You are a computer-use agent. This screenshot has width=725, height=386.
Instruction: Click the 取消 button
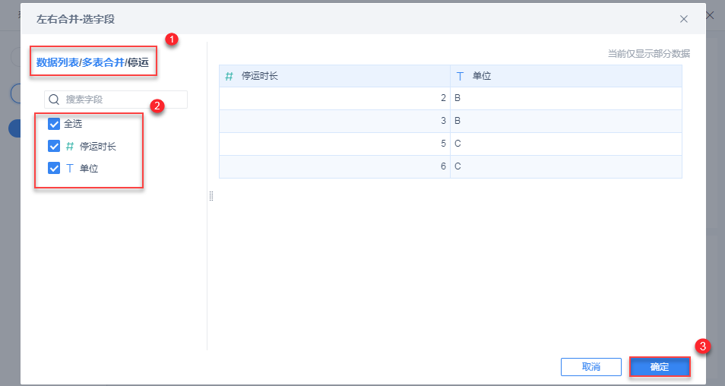pyautogui.click(x=591, y=367)
